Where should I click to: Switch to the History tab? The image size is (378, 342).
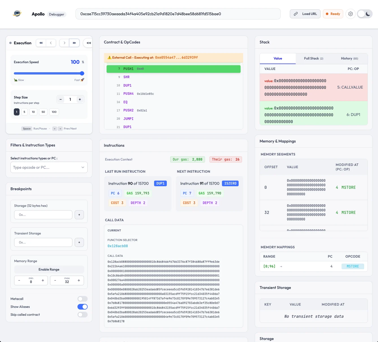[x=349, y=58]
